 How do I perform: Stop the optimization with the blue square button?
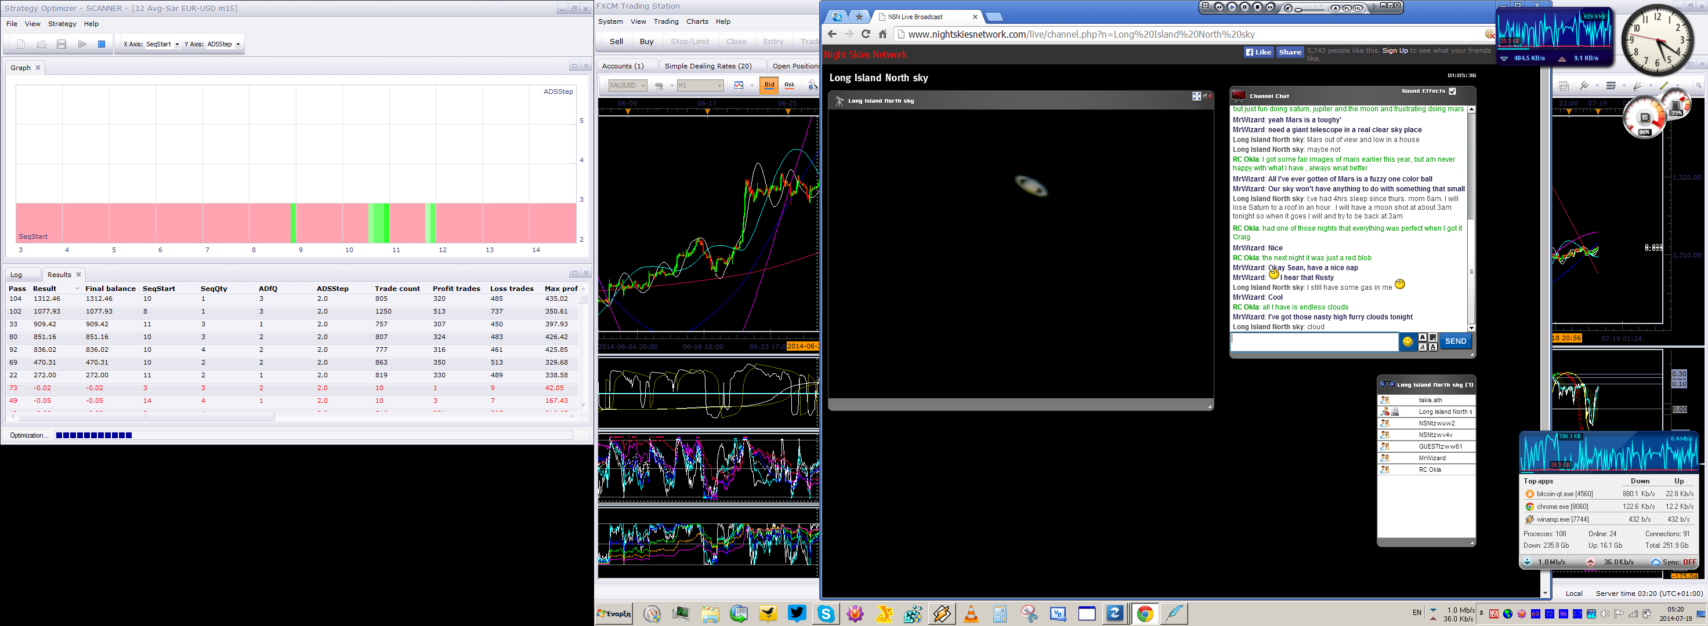[x=102, y=45]
